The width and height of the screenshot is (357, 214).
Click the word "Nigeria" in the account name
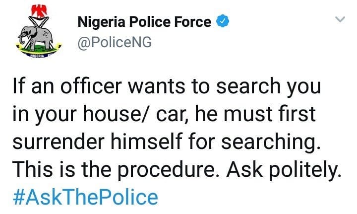(x=100, y=22)
